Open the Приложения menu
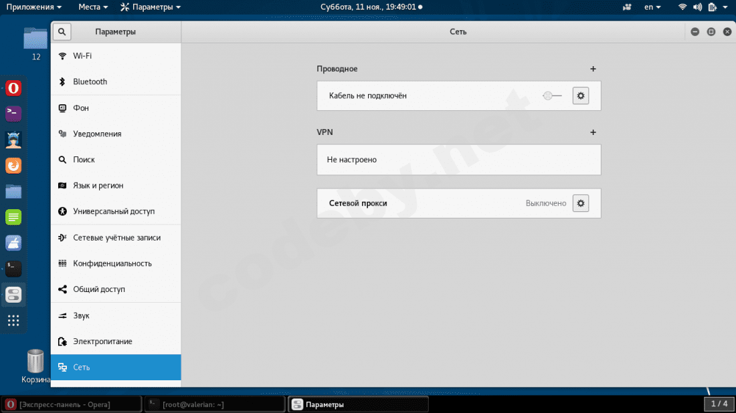736x413 pixels. (34, 7)
